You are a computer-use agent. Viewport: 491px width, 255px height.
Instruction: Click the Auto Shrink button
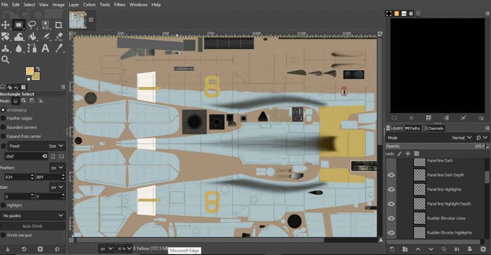click(33, 226)
